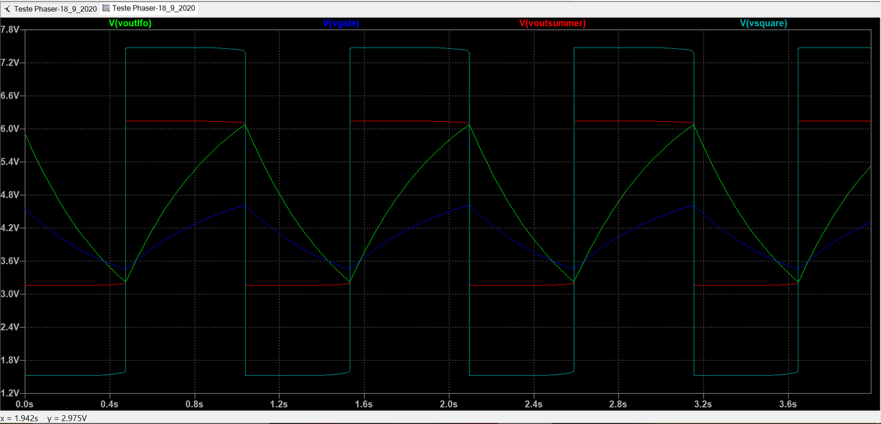Viewport: 881px width, 424px height.
Task: Click the 4.8V vertical axis label
Action: tap(10, 195)
